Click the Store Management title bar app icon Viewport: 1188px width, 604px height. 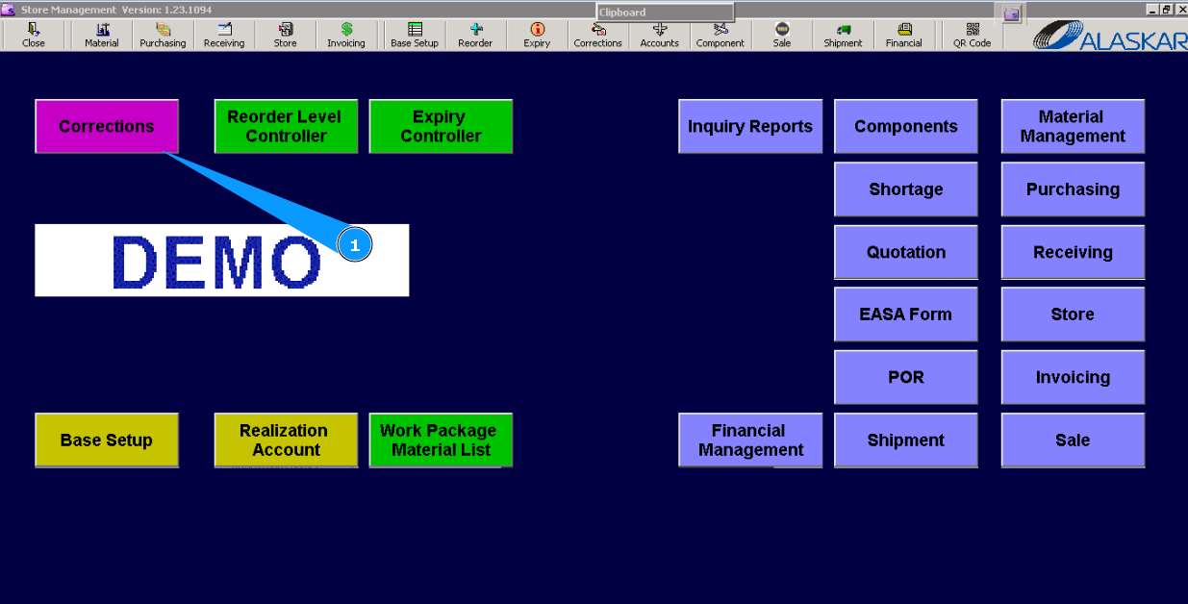pyautogui.click(x=9, y=9)
